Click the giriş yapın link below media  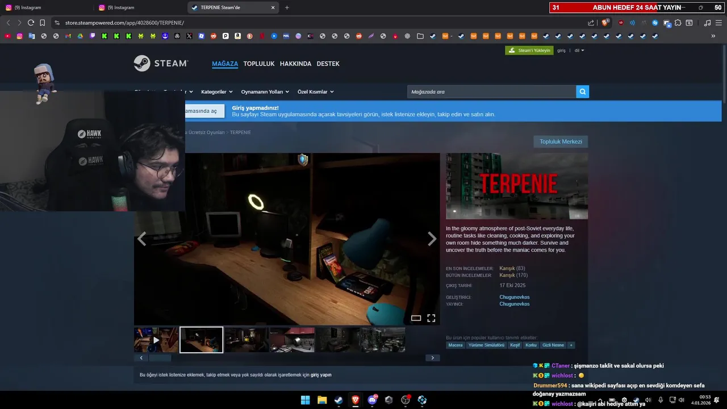[x=321, y=375]
